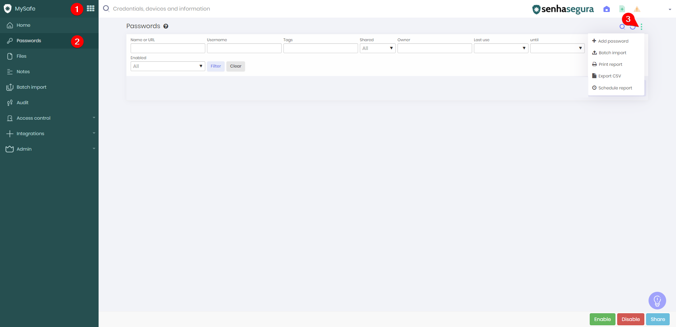Click the Home house icon in sidebar
Image resolution: width=676 pixels, height=327 pixels.
(x=10, y=25)
